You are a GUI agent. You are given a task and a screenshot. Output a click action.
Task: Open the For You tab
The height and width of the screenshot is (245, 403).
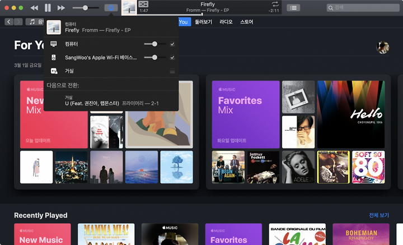click(x=184, y=22)
